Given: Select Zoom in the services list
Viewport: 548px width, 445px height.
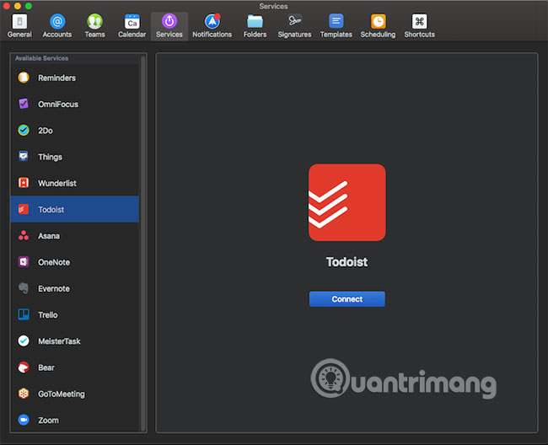Looking at the screenshot, I should [x=75, y=421].
